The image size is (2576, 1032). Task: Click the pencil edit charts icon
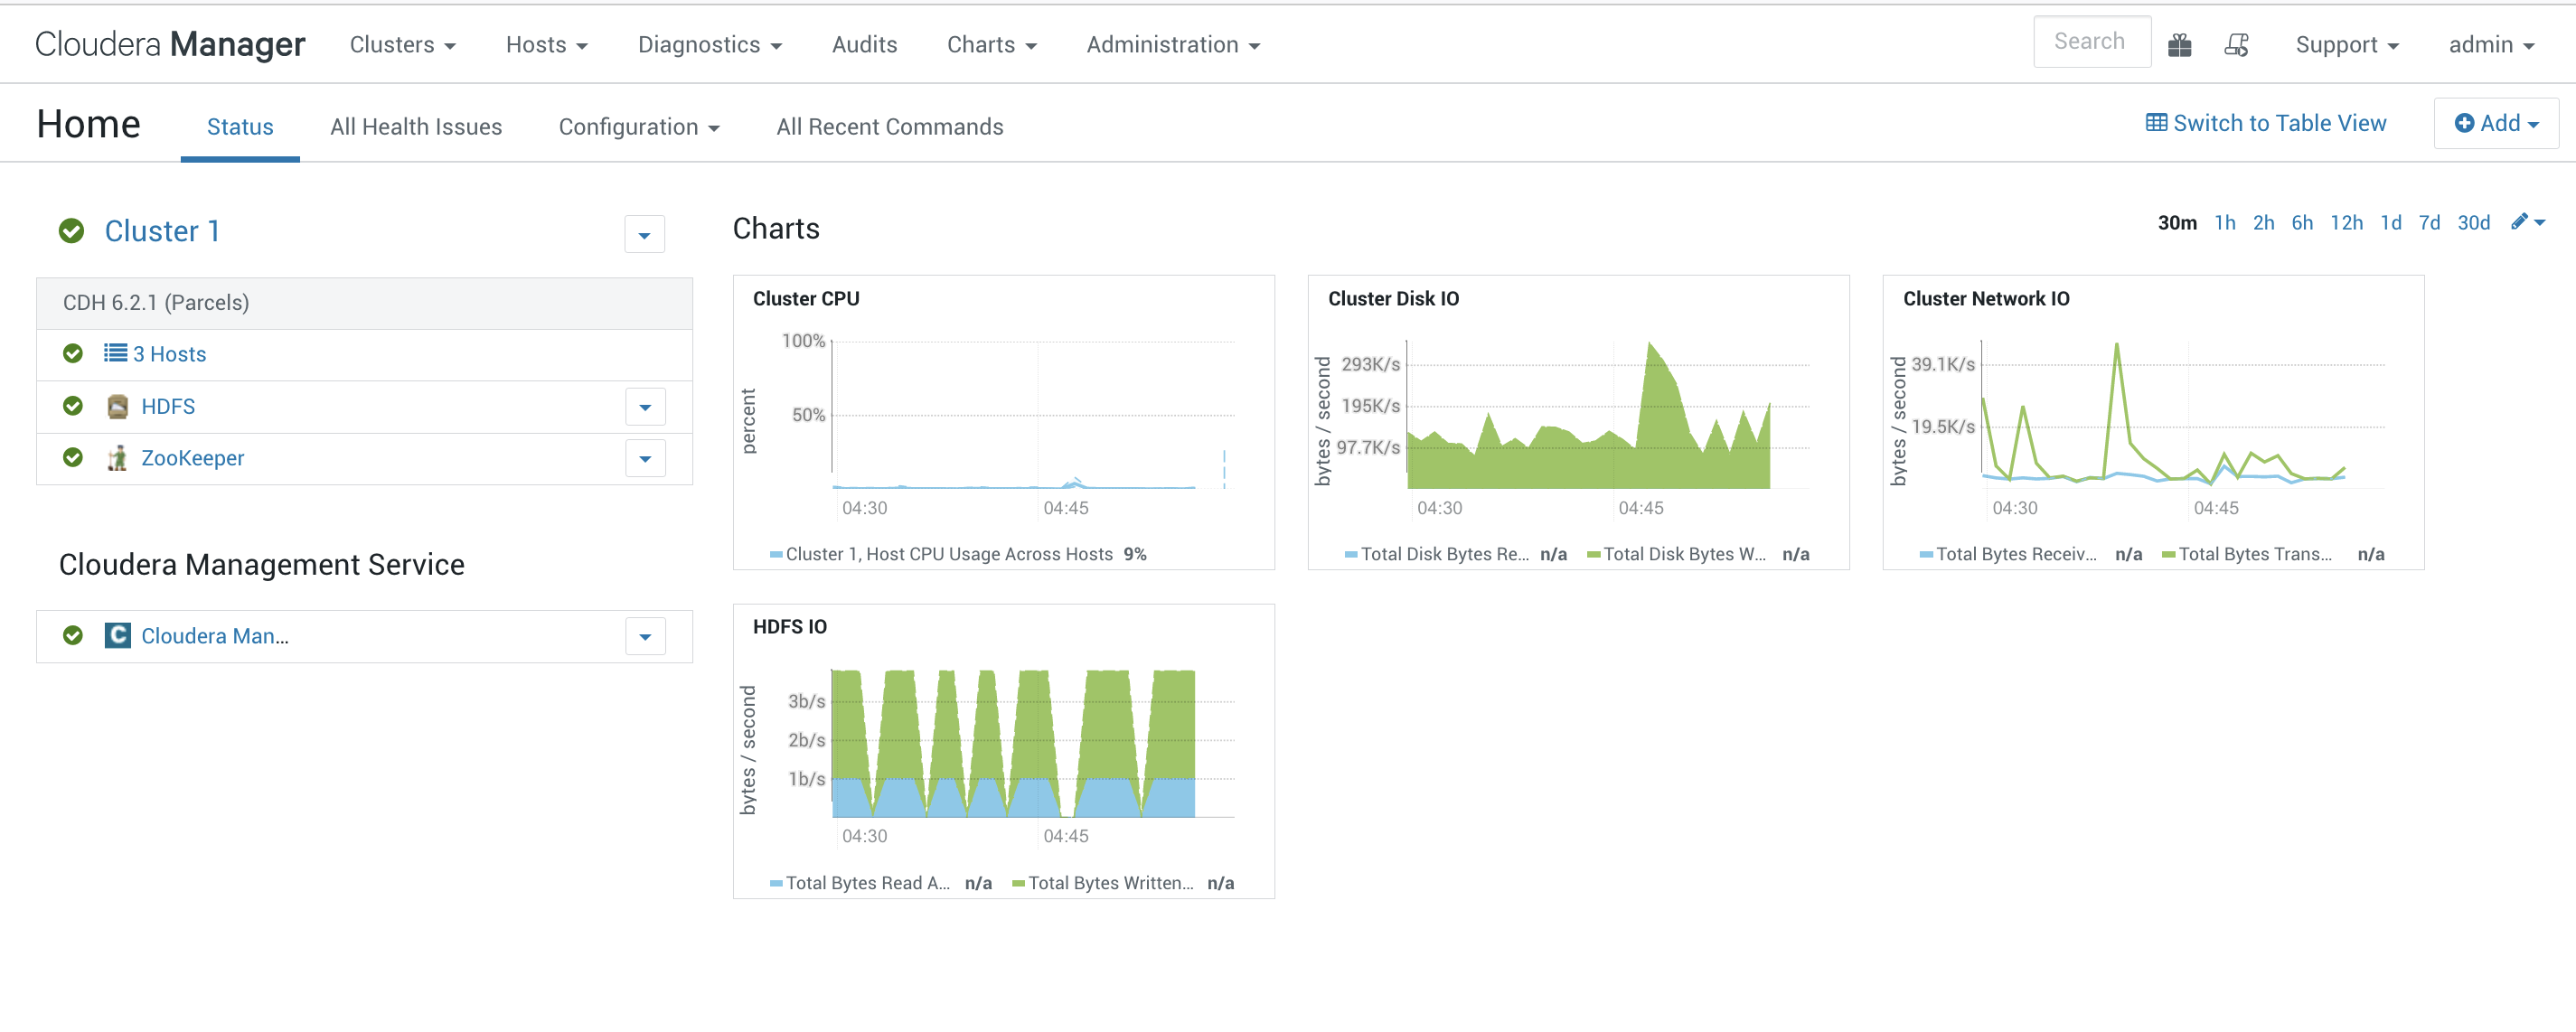(x=2519, y=222)
